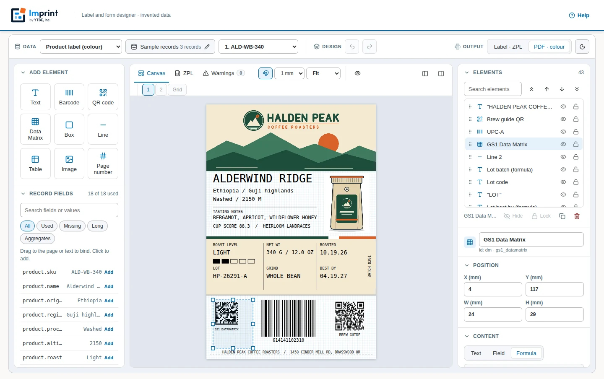
Task: Open the Fit zoom dropdown
Action: (323, 73)
